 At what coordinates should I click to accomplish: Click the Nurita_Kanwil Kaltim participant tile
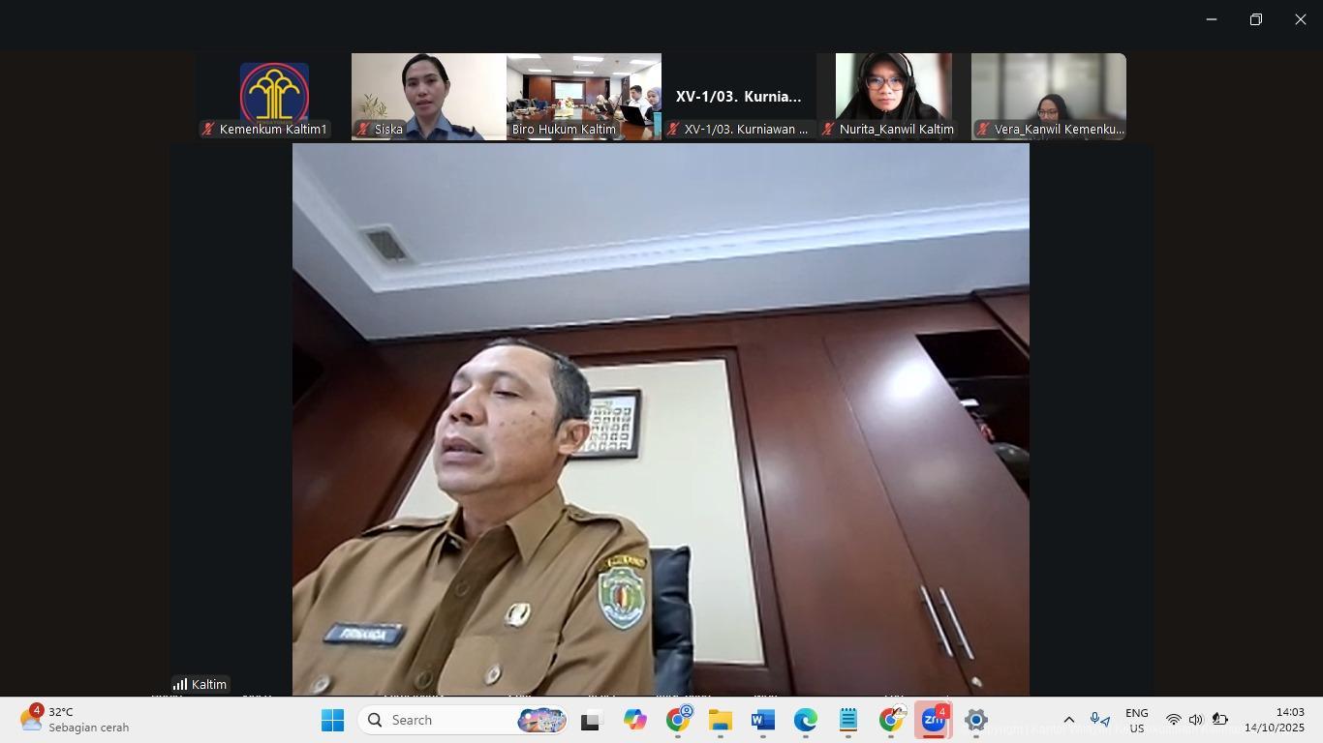click(893, 96)
